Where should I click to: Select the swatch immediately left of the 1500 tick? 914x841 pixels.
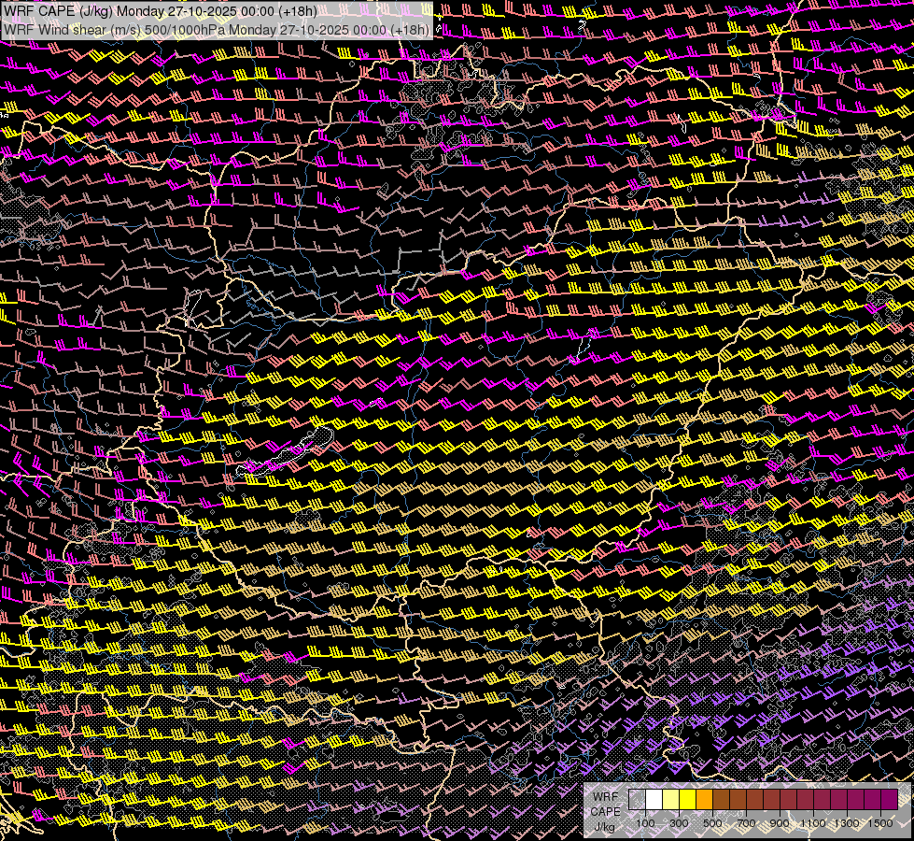[873, 800]
